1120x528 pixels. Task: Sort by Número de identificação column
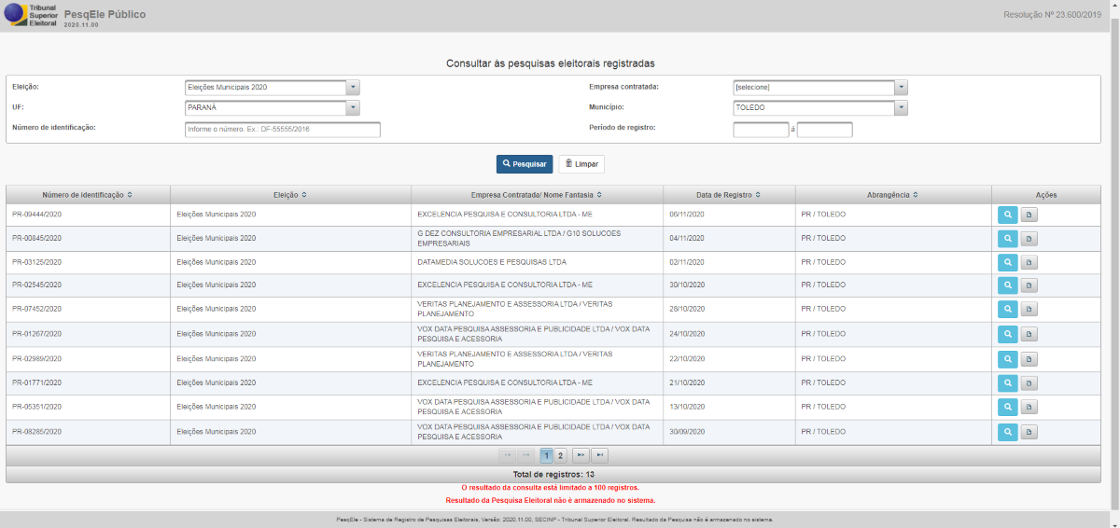(87, 195)
